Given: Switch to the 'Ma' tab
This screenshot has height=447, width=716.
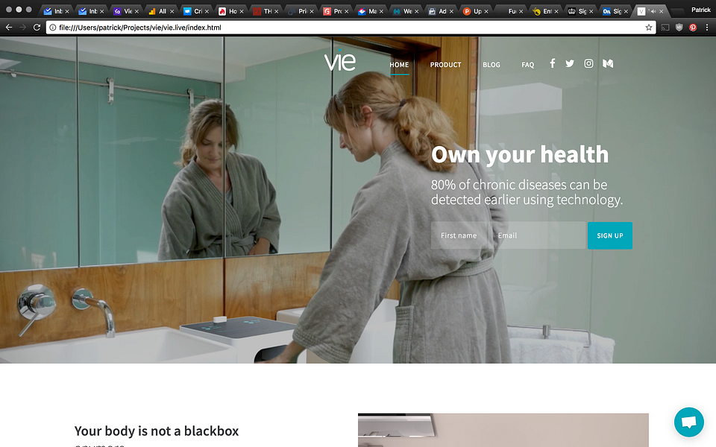Looking at the screenshot, I should tap(368, 11).
